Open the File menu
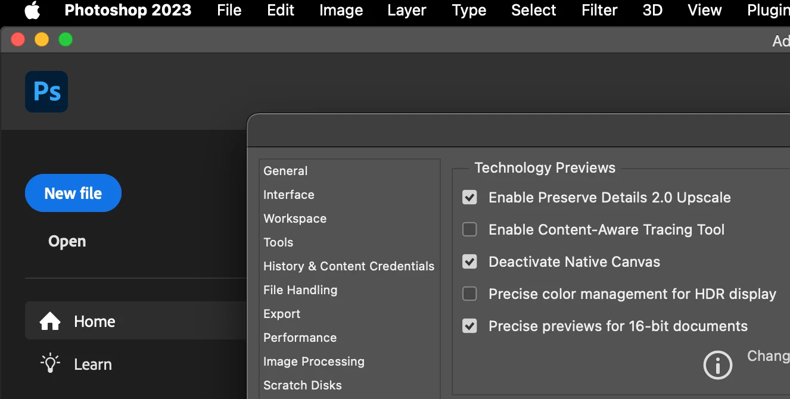 point(229,10)
